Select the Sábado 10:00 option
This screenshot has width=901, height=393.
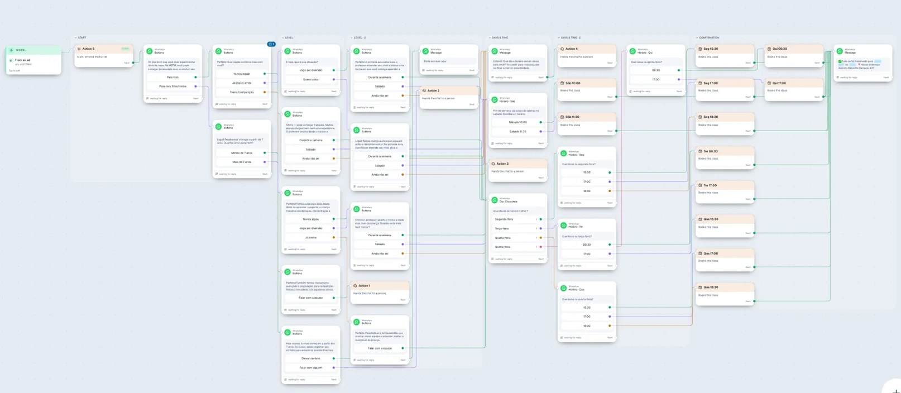click(517, 122)
